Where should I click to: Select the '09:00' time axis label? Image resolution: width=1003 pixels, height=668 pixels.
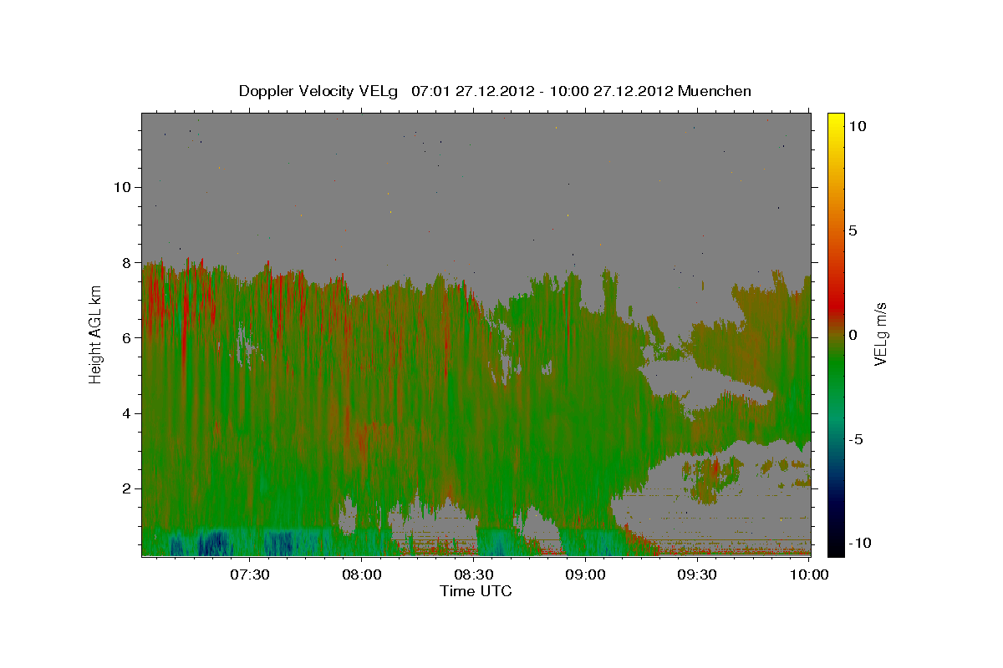[585, 575]
